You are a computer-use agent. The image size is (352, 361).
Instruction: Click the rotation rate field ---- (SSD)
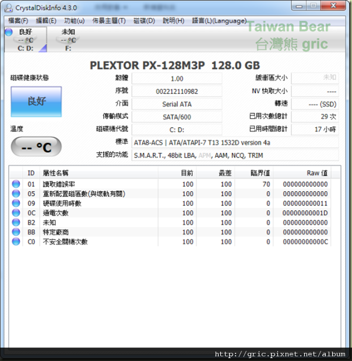point(315,104)
